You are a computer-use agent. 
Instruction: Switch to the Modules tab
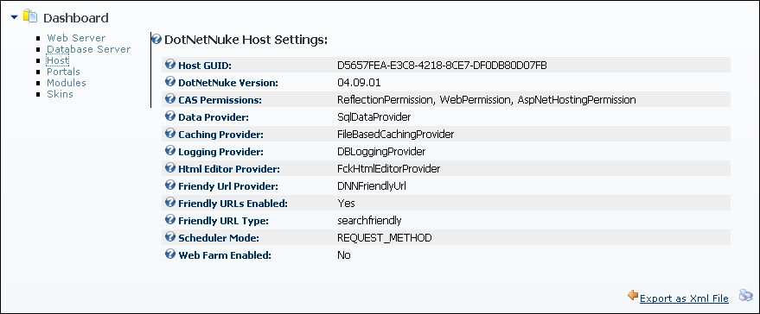(x=67, y=83)
